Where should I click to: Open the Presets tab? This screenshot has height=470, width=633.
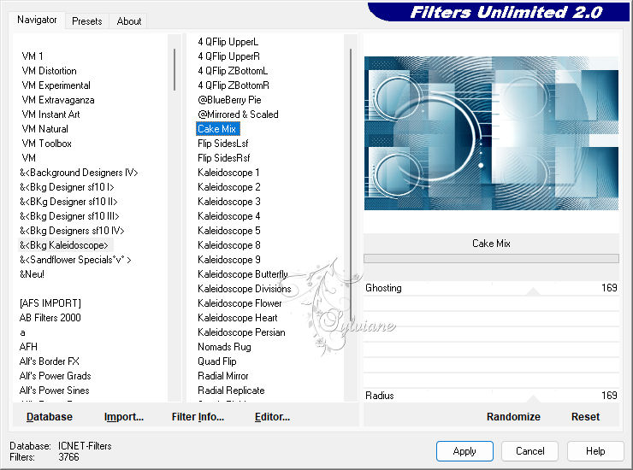[x=86, y=21]
